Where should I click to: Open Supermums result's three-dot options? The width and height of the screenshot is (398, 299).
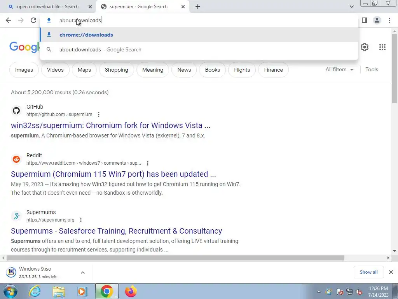(81, 220)
